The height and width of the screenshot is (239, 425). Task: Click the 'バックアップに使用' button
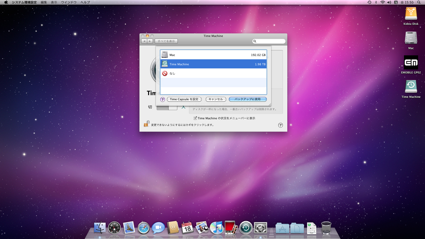pos(248,99)
